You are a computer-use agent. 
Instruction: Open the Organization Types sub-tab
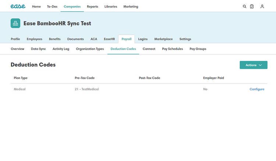click(x=90, y=49)
